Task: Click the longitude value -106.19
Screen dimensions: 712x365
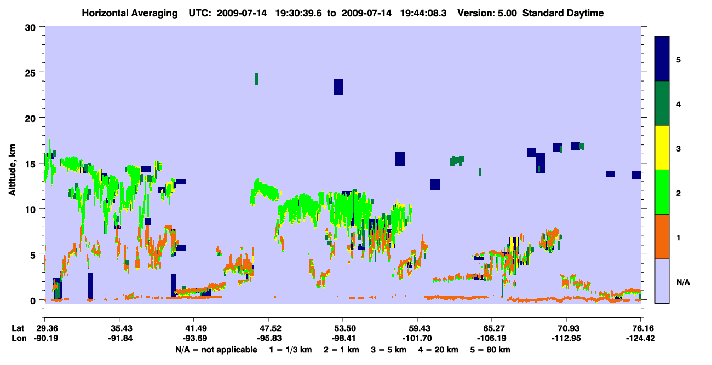Action: coord(492,338)
